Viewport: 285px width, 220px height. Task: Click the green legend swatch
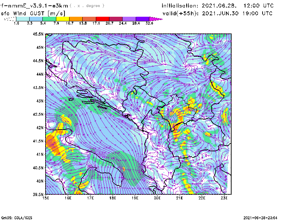(49, 19)
